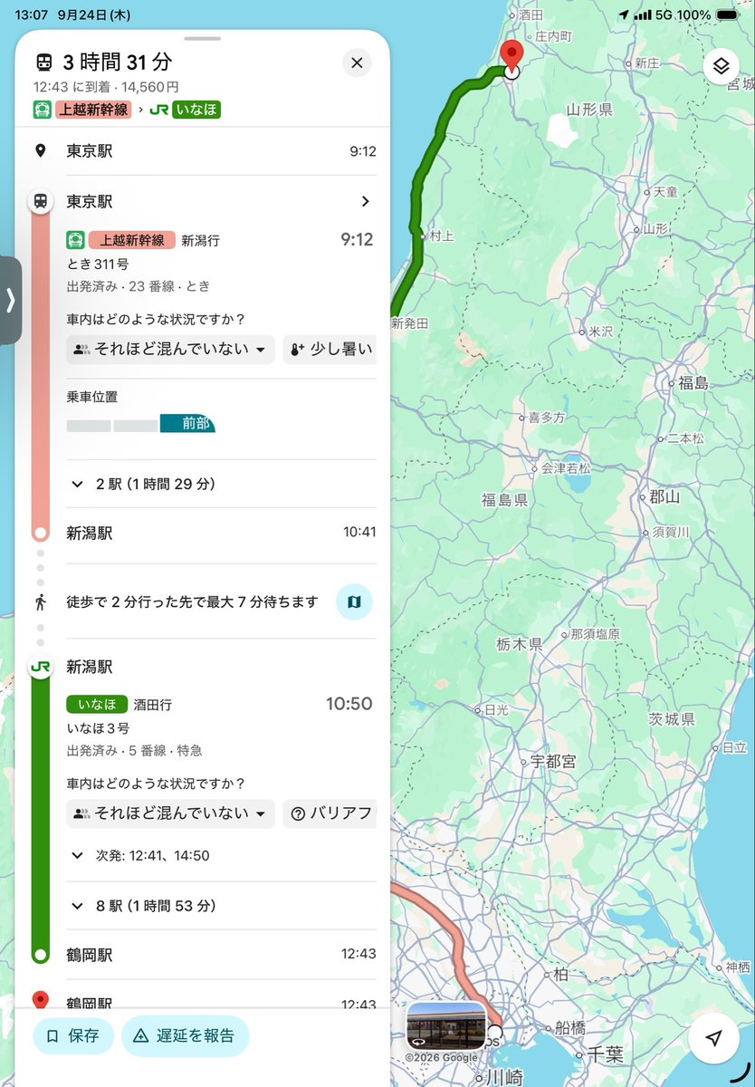Tap the 徒歩で 2 分 walking instruction text

[x=193, y=601]
